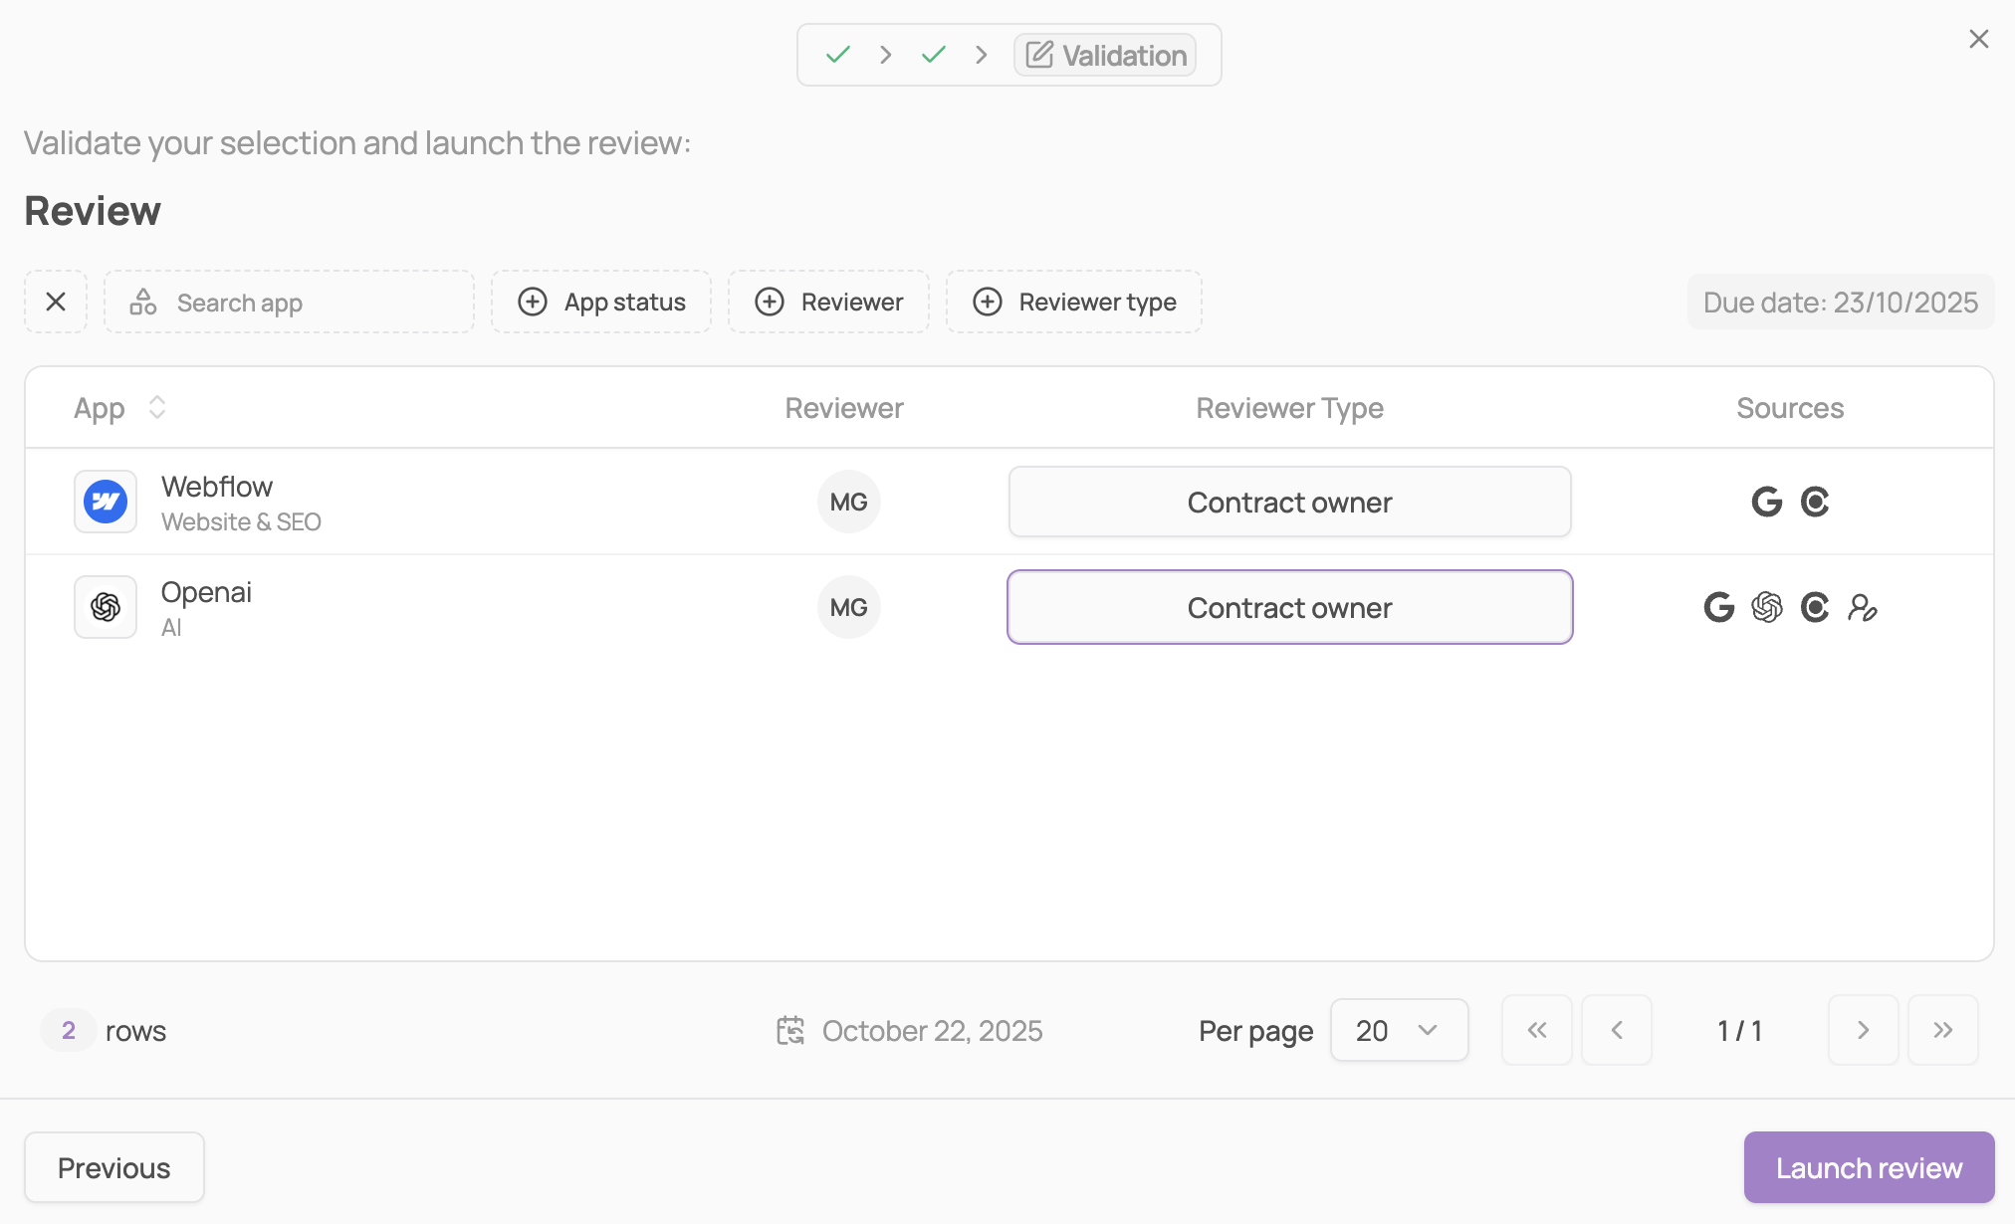
Task: Add a Reviewer filter
Action: 828,302
